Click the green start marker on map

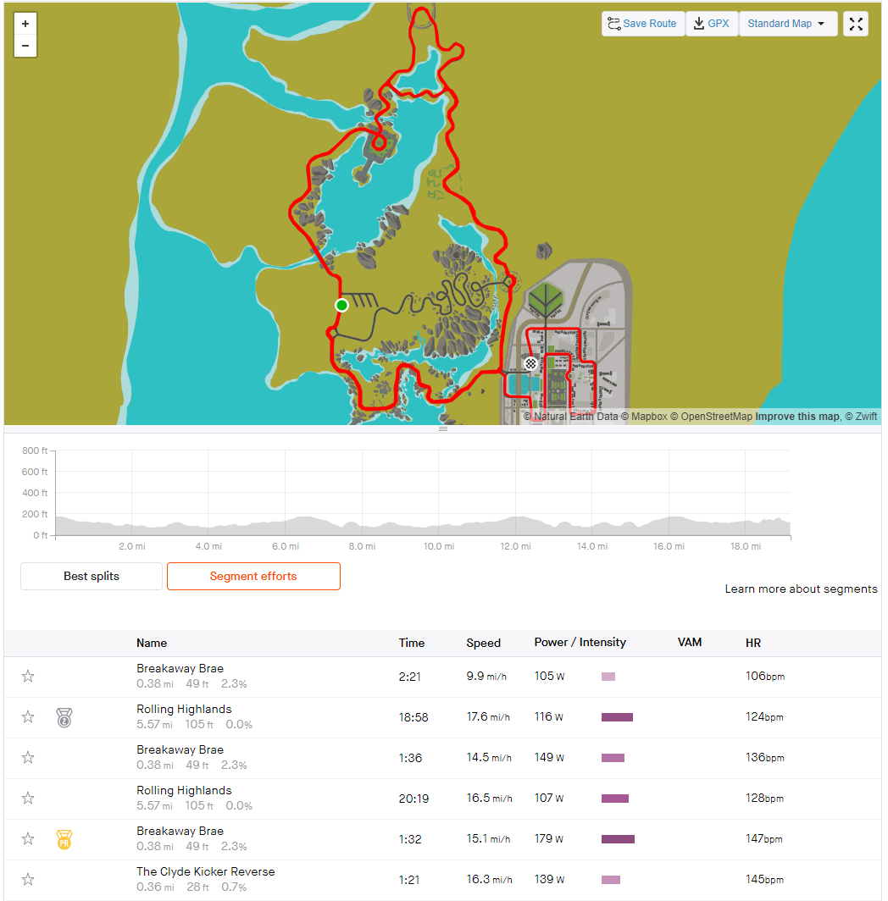341,305
